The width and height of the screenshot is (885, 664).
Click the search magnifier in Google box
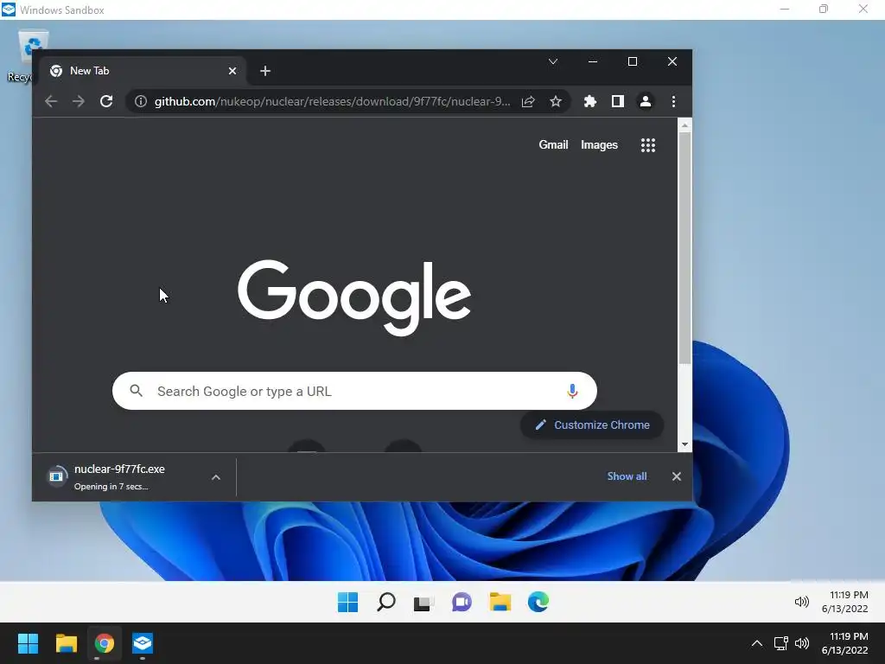pyautogui.click(x=136, y=391)
